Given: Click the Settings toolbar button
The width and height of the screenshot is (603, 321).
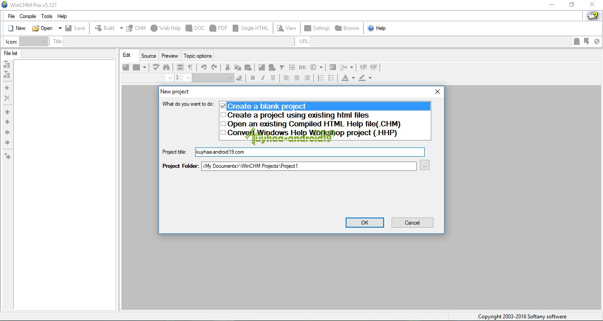Looking at the screenshot, I should click(317, 28).
